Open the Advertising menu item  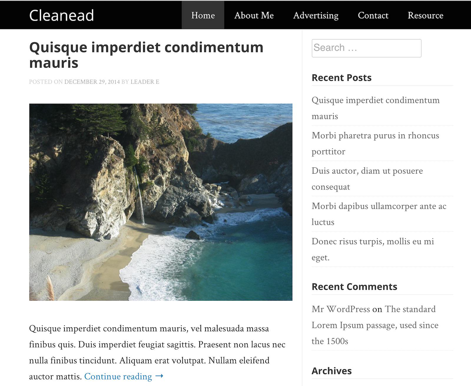[x=316, y=15]
